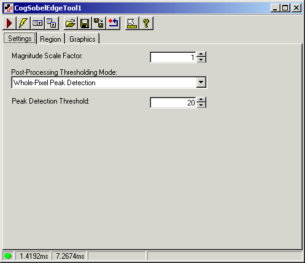Image resolution: width=305 pixels, height=263 pixels.
Task: Close the CogSobelEdgeTool1 window
Action: click(296, 8)
